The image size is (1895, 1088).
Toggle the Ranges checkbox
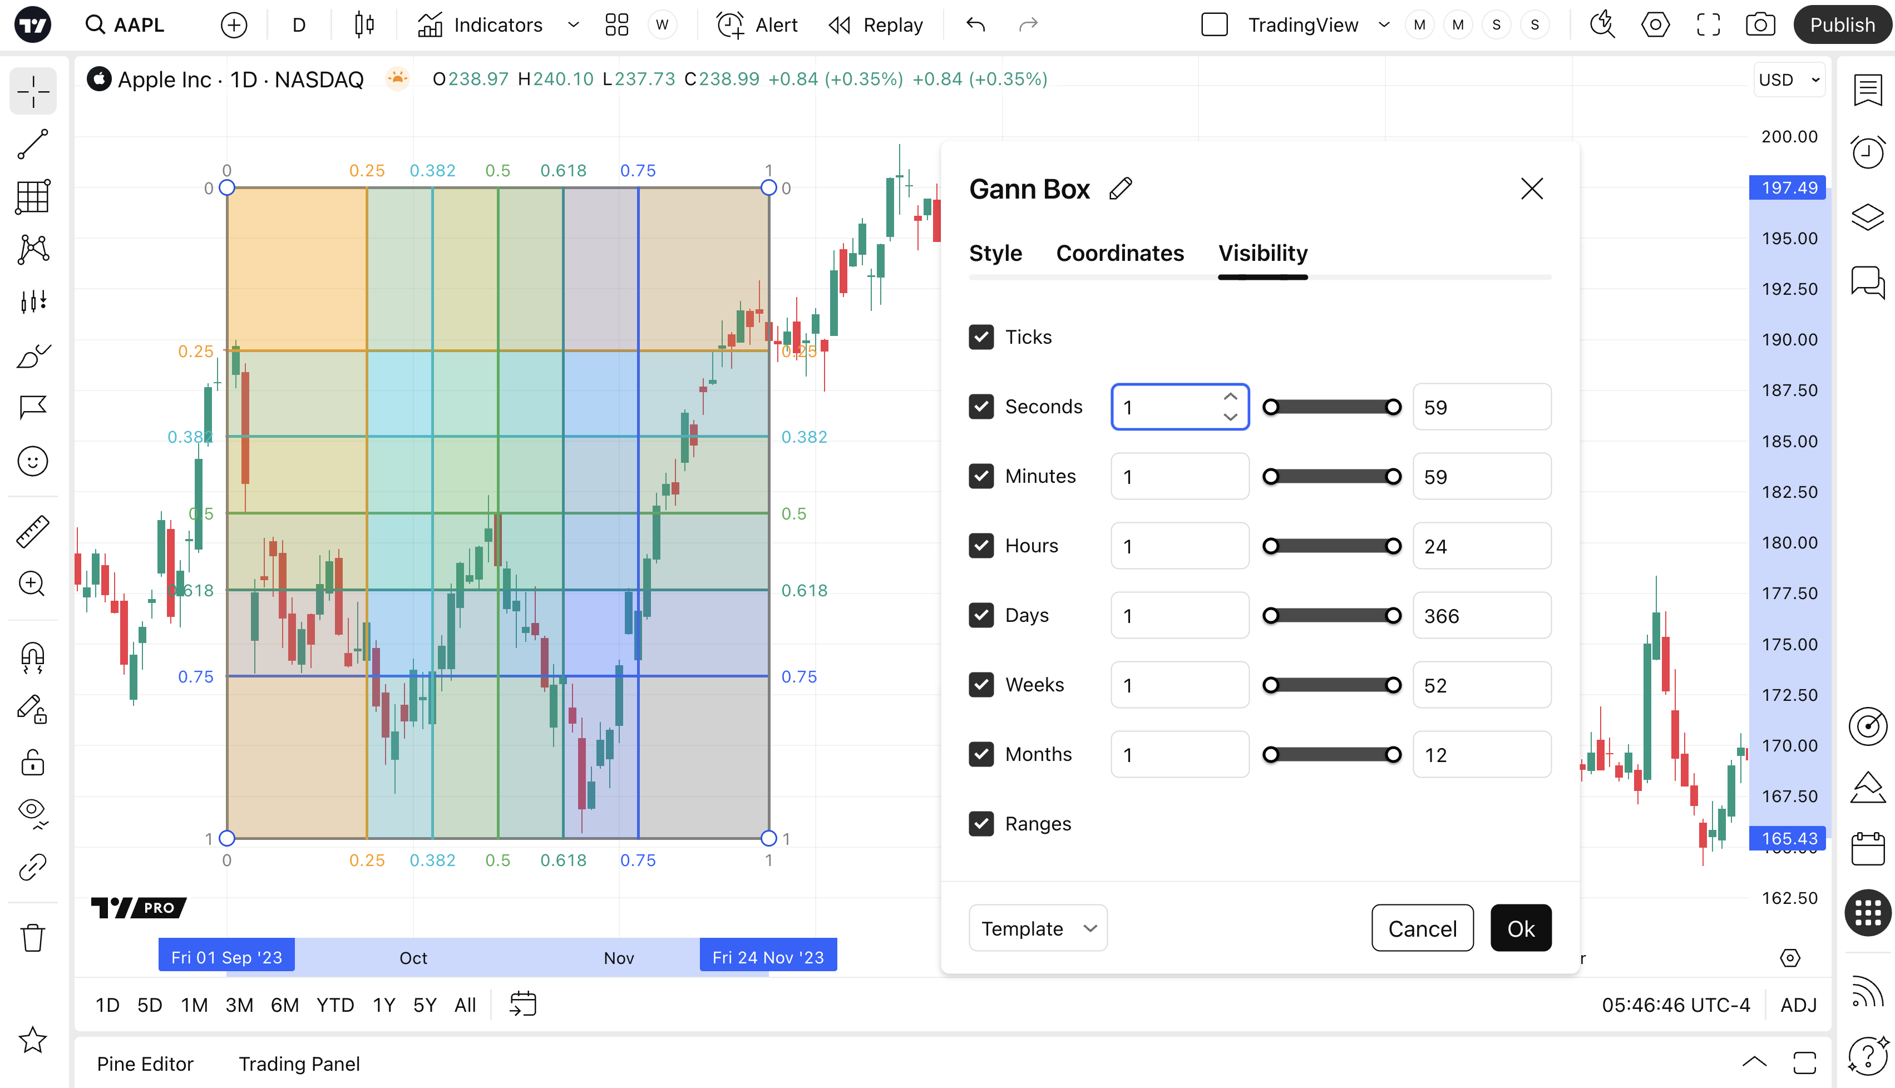981,823
